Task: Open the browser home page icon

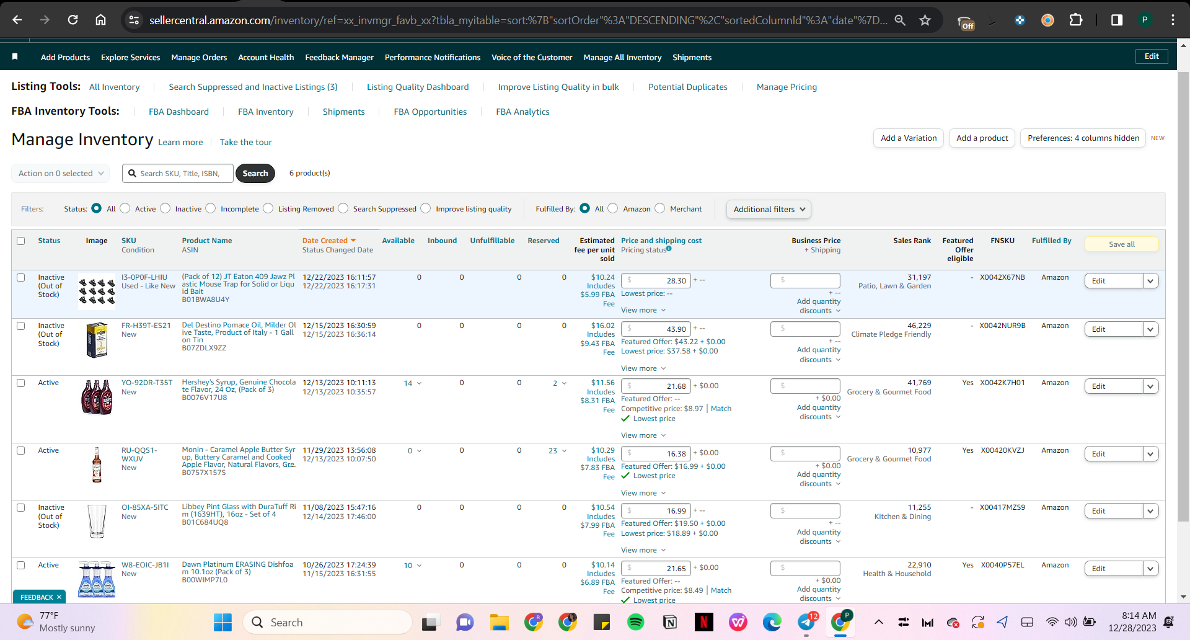Action: pos(100,20)
